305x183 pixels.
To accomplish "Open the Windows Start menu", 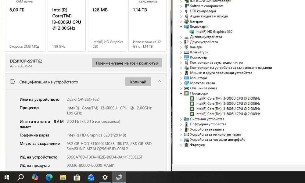I will (x=7, y=177).
